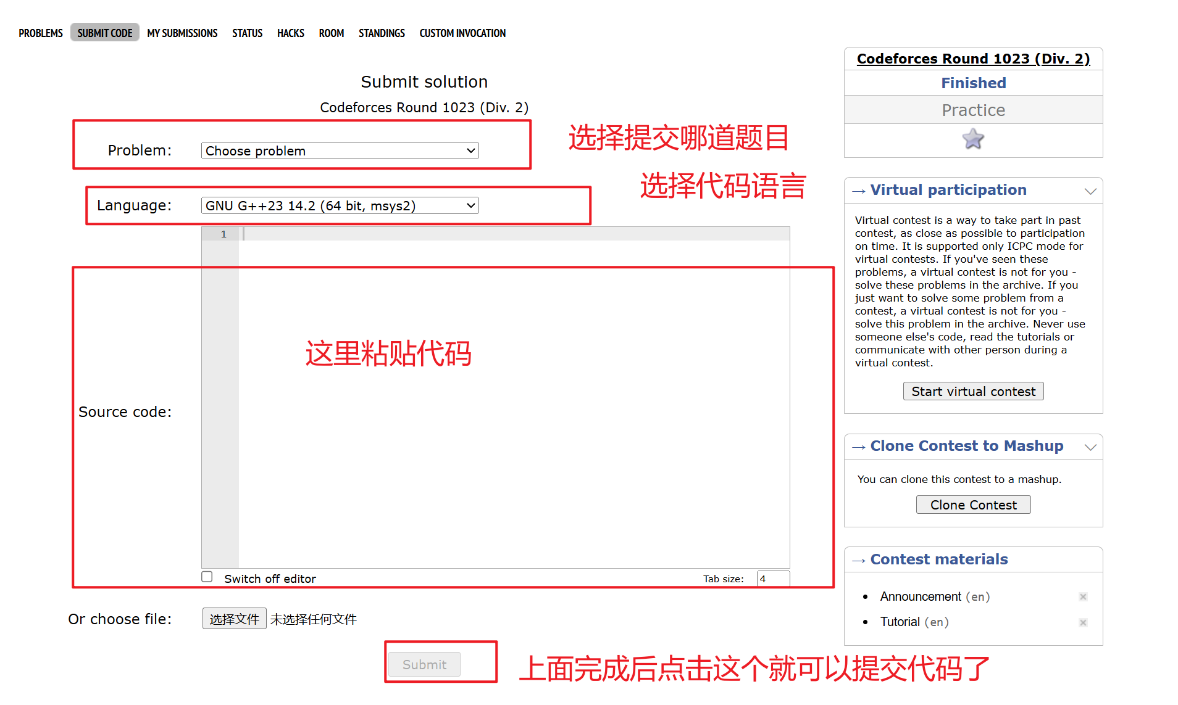
Task: Collapse the Clone Contest to Mashup section
Action: [1090, 447]
